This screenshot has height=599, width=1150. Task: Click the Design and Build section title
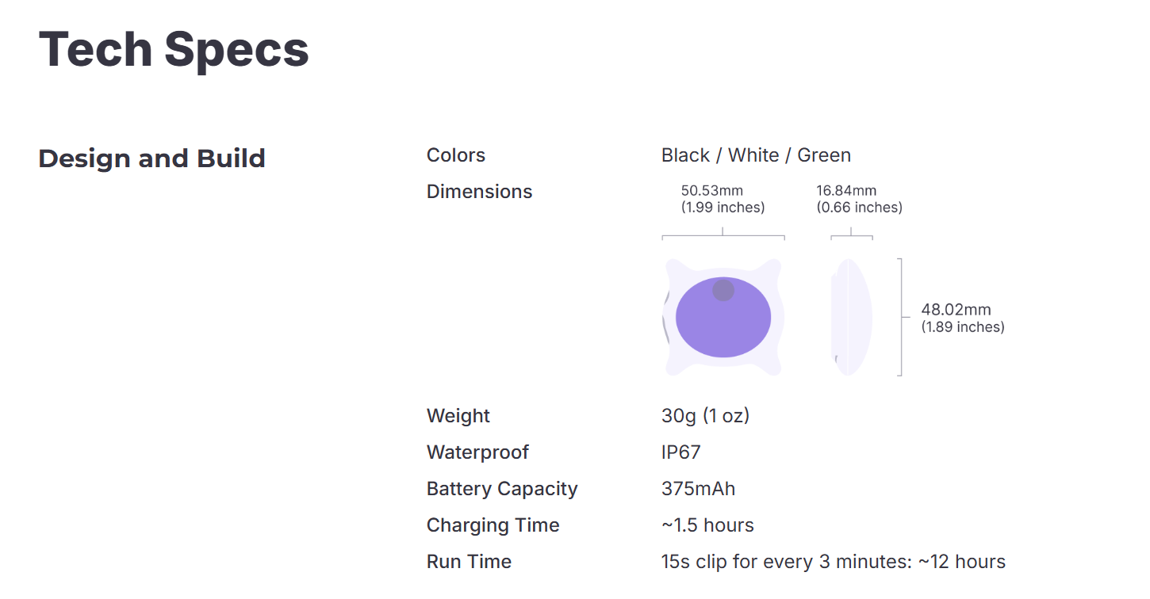[x=151, y=158]
